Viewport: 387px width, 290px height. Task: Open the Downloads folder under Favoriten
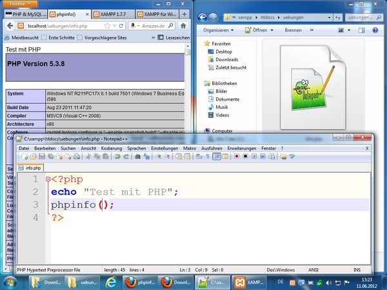pos(226,59)
